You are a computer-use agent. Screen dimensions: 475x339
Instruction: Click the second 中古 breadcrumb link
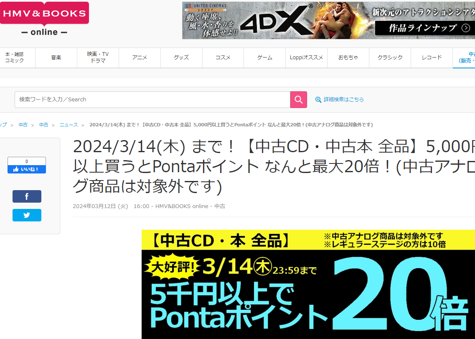pyautogui.click(x=43, y=125)
